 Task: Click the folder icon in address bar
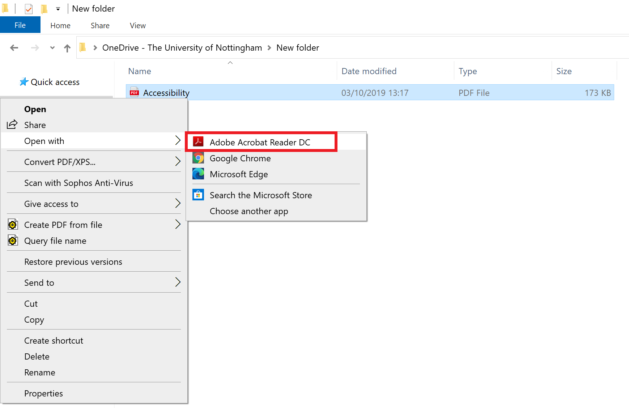tap(83, 47)
